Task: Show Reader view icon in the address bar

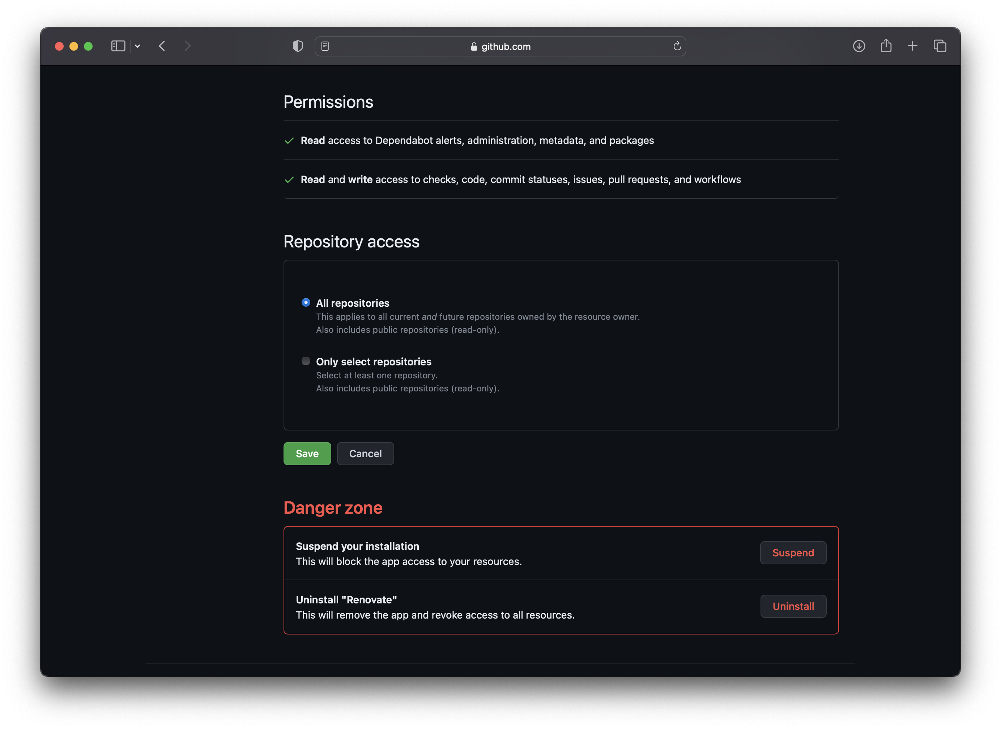Action: click(x=325, y=46)
